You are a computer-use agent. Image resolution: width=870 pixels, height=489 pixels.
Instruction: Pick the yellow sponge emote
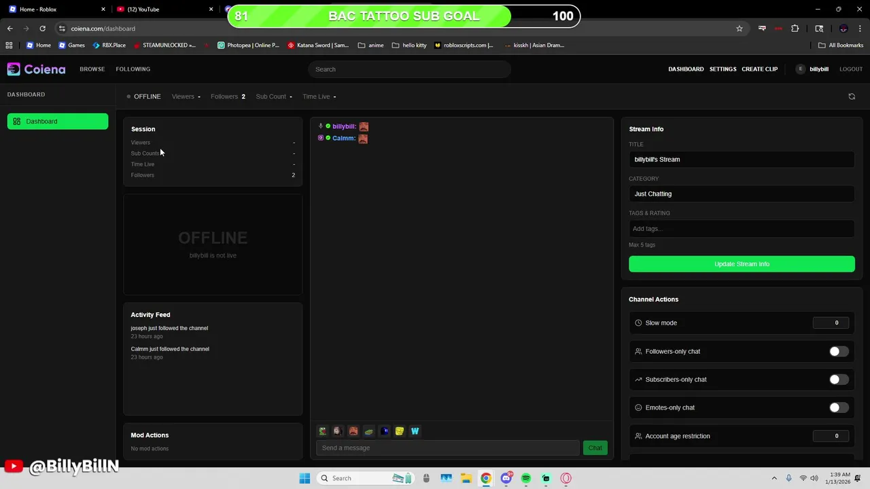(400, 431)
